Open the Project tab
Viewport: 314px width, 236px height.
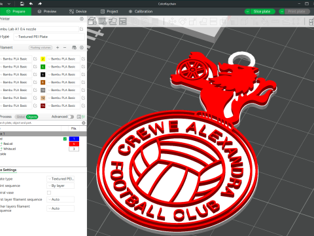[x=109, y=11]
